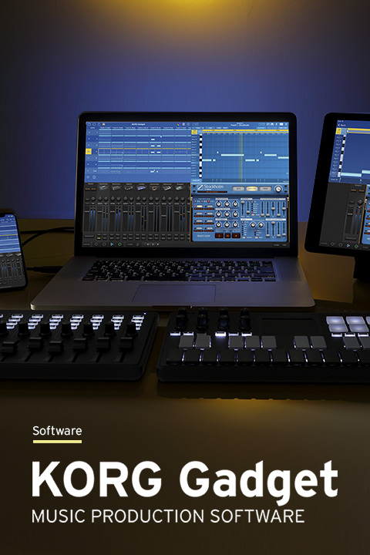This screenshot has width=370, height=555.
Task: Select the highlighted middle tab in the Stockholm header
Action: (x=252, y=189)
